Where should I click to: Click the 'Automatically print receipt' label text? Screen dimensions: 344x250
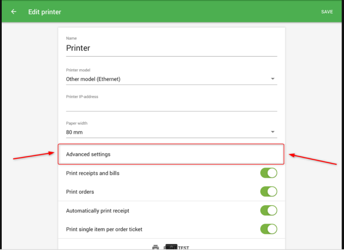click(x=98, y=211)
